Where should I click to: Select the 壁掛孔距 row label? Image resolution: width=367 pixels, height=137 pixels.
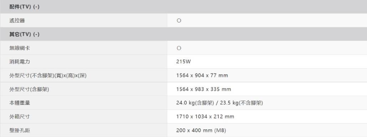click(x=20, y=130)
